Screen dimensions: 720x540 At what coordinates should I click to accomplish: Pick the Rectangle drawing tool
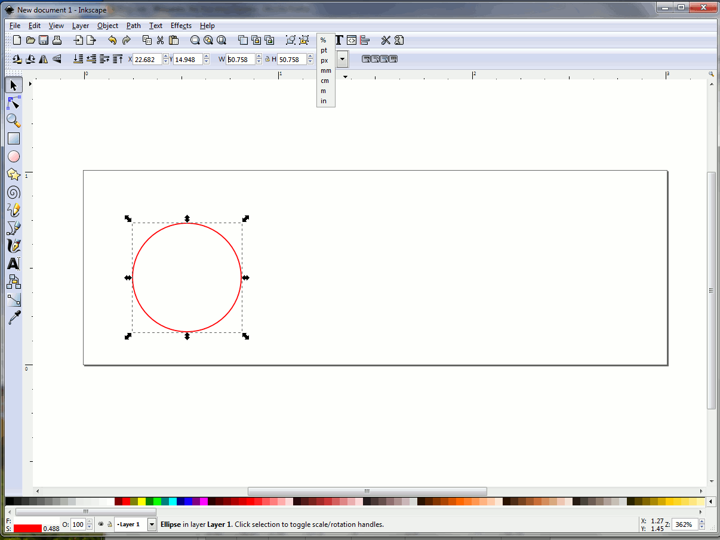point(13,138)
